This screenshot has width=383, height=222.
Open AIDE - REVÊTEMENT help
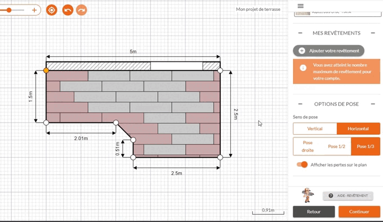pyautogui.click(x=348, y=196)
